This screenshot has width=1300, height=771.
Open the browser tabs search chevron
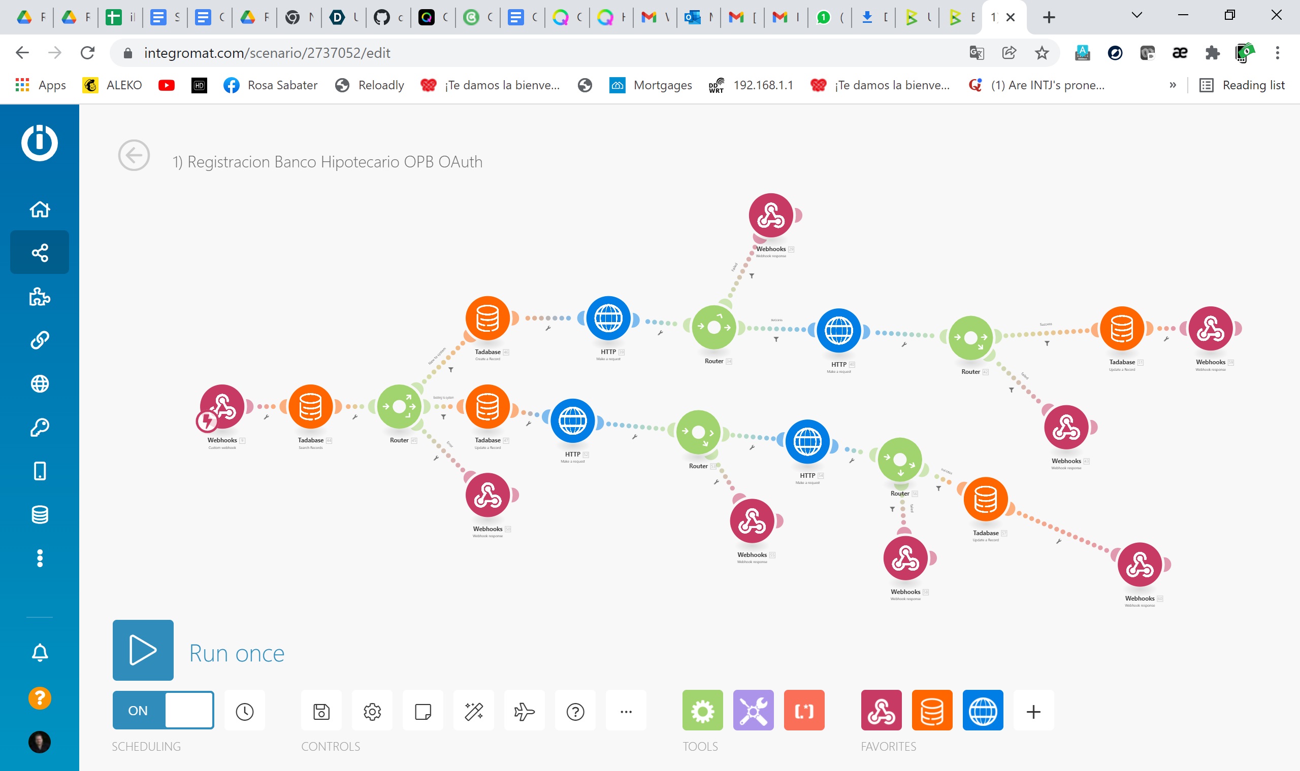point(1136,16)
